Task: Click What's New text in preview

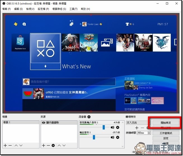Action: click(x=76, y=66)
